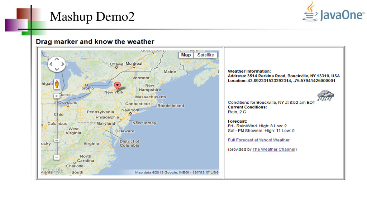
Task: Click the rain cloud weather icon
Action: click(325, 95)
